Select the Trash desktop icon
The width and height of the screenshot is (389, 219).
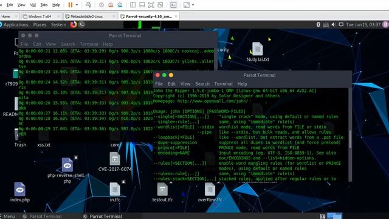[x=20, y=138]
